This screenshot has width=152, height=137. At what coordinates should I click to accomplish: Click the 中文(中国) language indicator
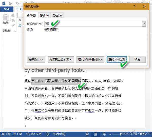pos(59,134)
